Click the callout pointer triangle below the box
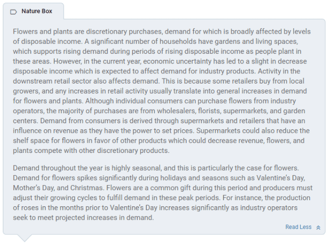Viewport: 328px width, 244px height. pos(24,237)
